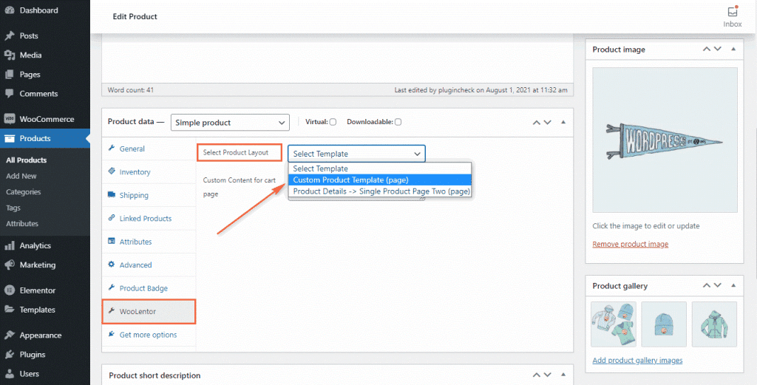Click the Media icon in sidebar
The width and height of the screenshot is (757, 385).
point(10,55)
